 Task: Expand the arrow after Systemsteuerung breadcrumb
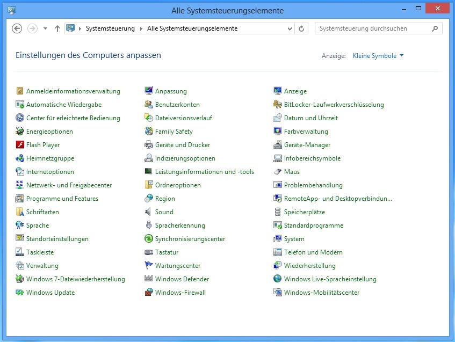tap(141, 28)
